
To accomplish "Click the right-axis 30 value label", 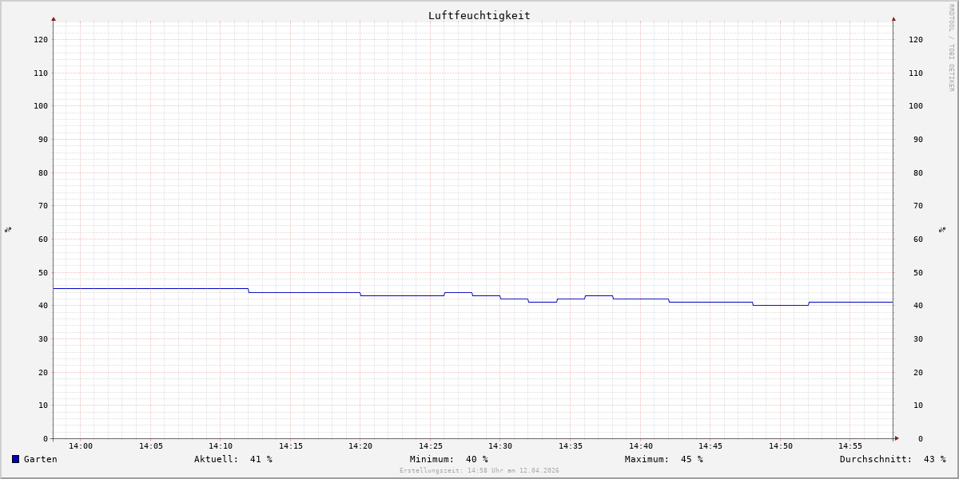I will 918,338.
